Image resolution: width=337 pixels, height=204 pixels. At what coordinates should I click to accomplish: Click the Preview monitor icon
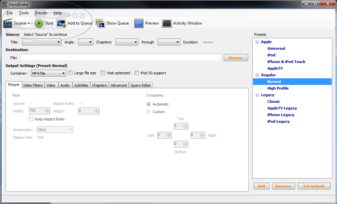pyautogui.click(x=139, y=23)
